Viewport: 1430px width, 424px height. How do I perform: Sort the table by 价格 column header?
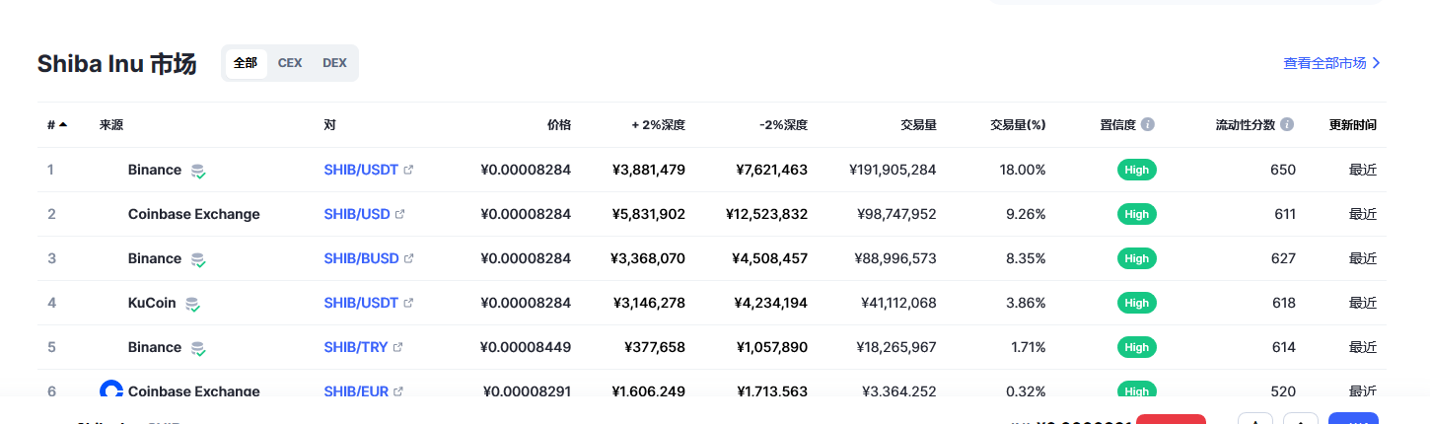point(558,125)
